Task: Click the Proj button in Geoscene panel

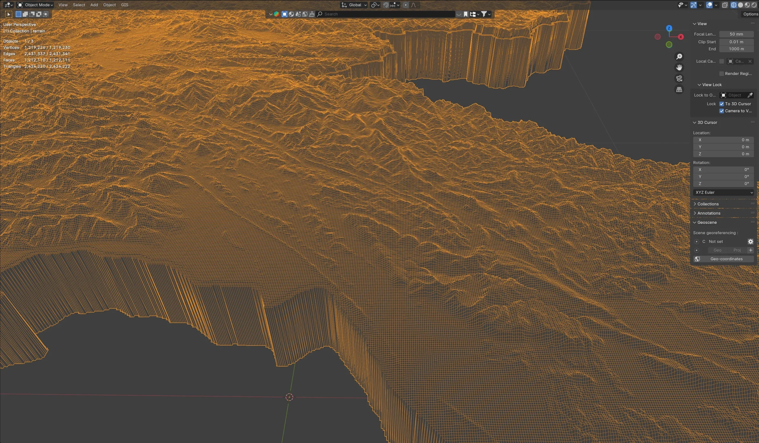Action: coord(737,250)
